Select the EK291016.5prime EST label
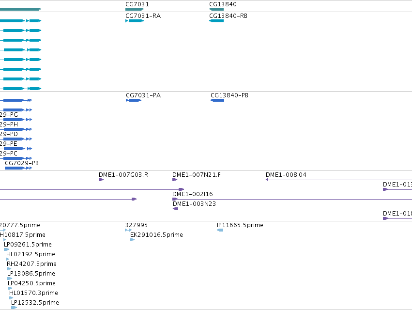The width and height of the screenshot is (412, 310). coord(156,235)
